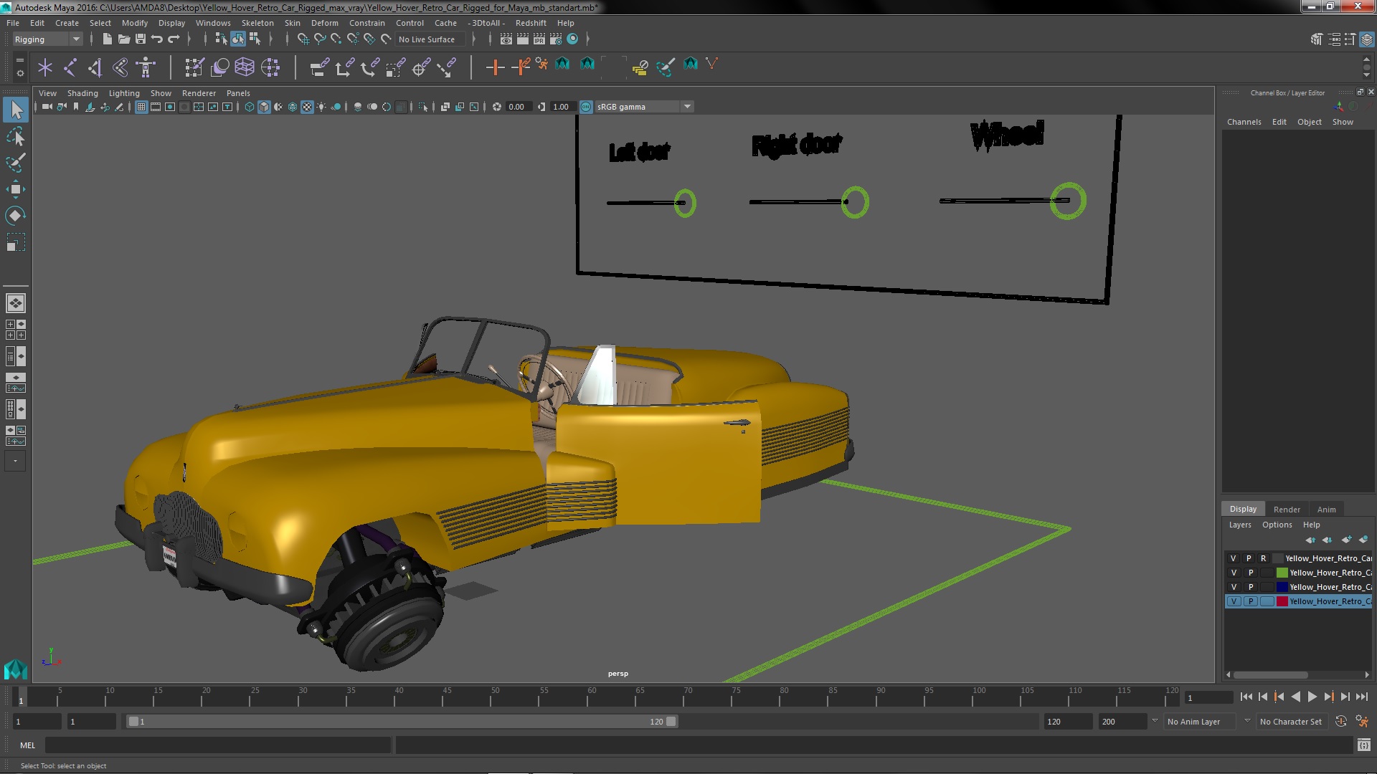Open the Skeleton menu
The height and width of the screenshot is (774, 1377).
point(257,23)
